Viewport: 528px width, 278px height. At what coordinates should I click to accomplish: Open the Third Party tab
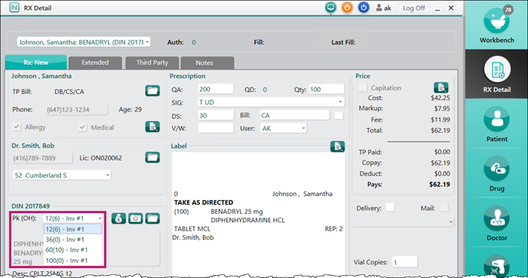[x=152, y=63]
